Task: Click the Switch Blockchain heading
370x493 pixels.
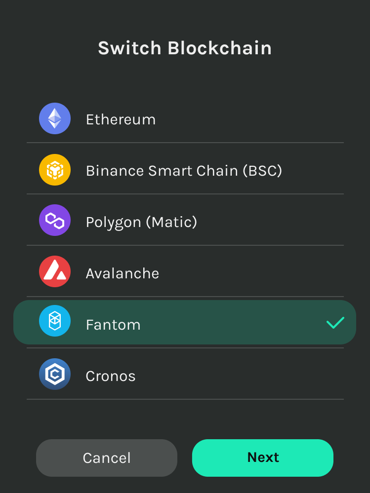Action: click(x=185, y=48)
